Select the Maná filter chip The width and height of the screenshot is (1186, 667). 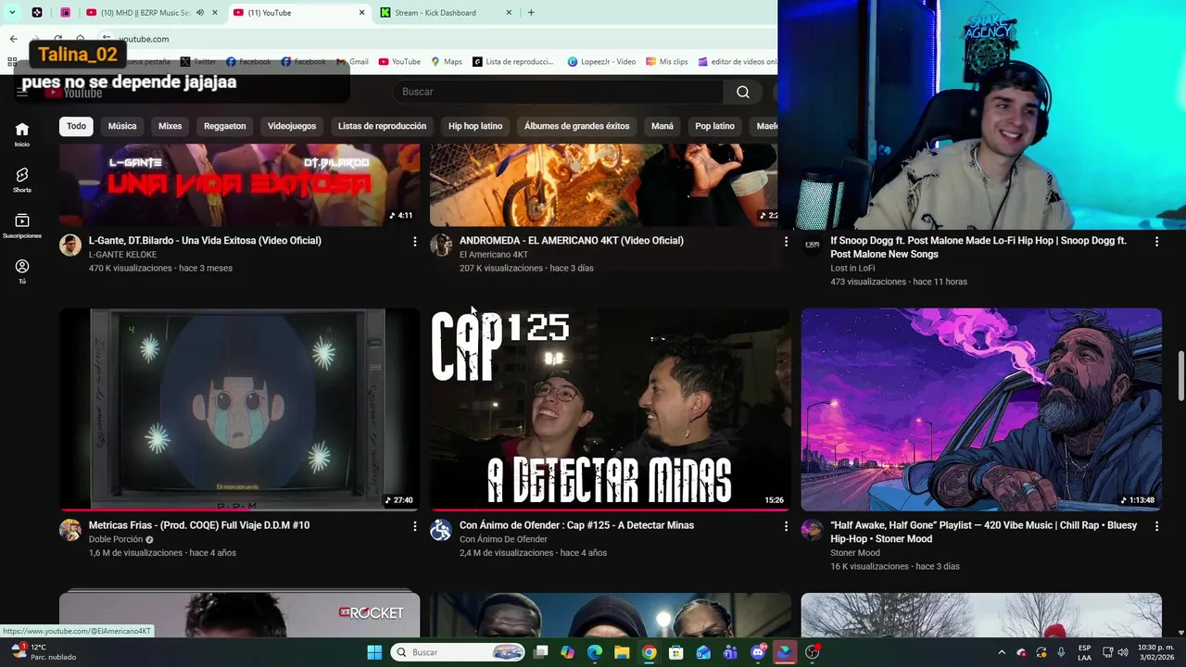(x=662, y=126)
